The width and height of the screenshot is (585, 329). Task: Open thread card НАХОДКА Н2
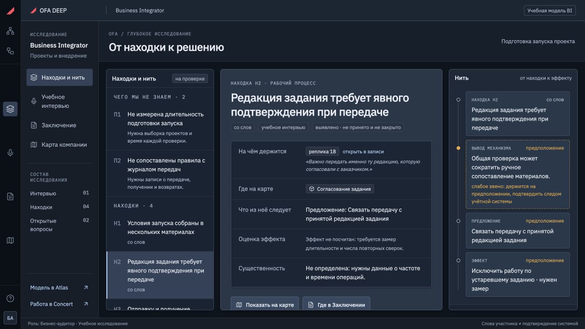518,114
